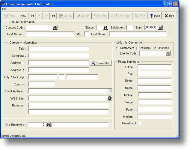
Task: Click the Email Address envelope icon
Action: [x=110, y=91]
